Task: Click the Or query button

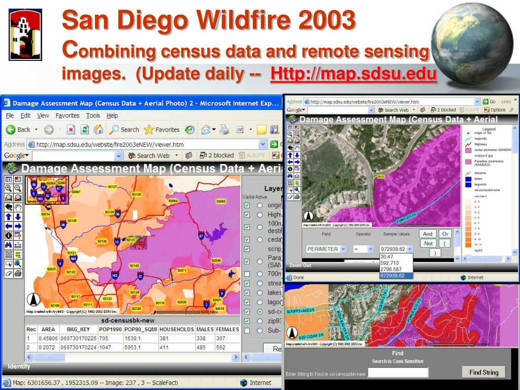Action: pyautogui.click(x=445, y=234)
